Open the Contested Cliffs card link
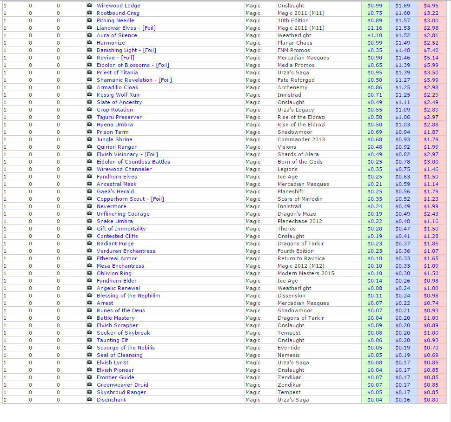451x422 pixels. [x=117, y=236]
